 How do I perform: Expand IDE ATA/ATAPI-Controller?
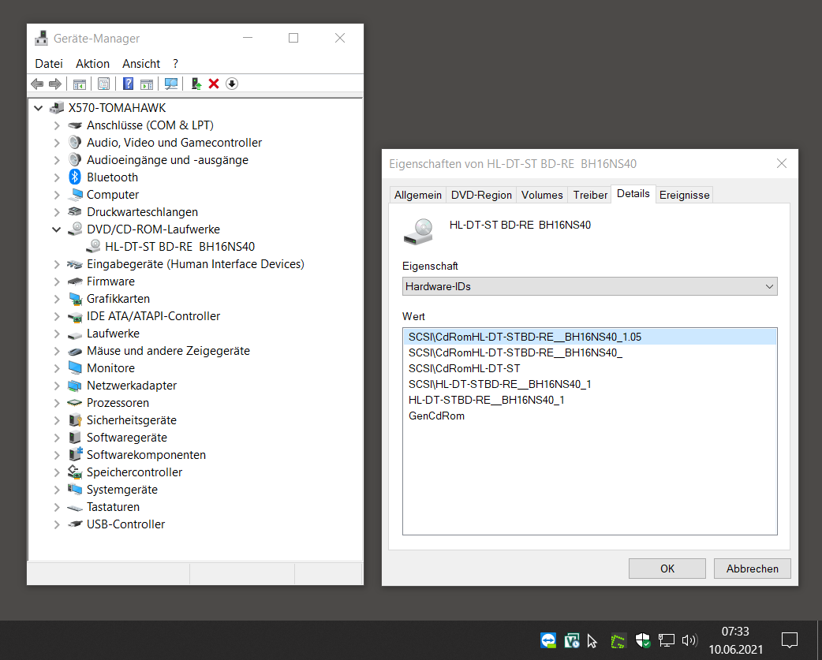[57, 316]
